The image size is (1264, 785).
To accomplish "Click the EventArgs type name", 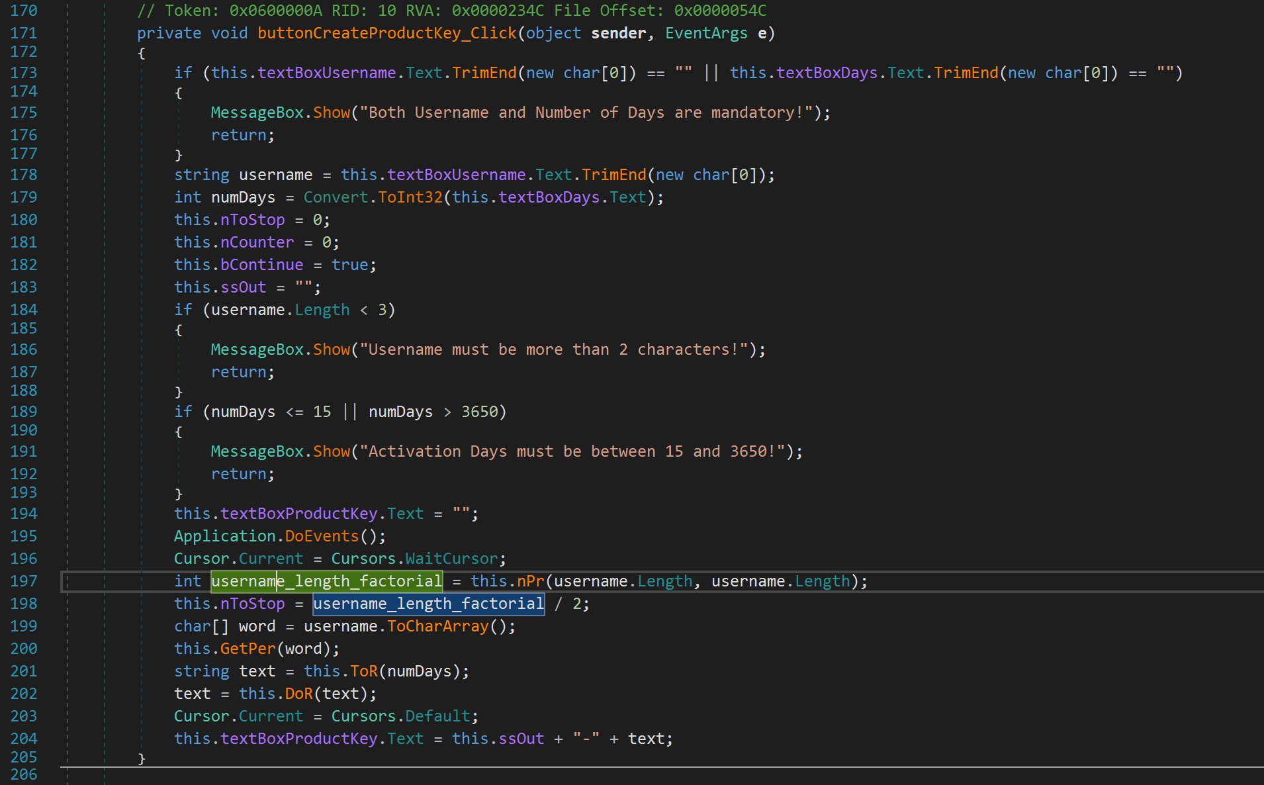I will [x=707, y=33].
